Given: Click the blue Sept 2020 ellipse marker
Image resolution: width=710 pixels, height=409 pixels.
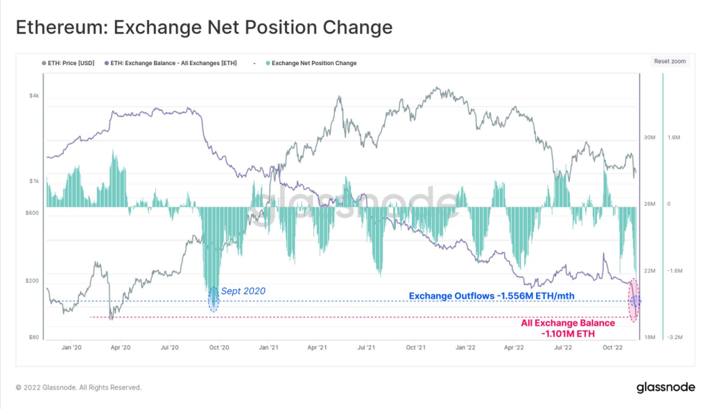Looking at the screenshot, I should coord(214,299).
